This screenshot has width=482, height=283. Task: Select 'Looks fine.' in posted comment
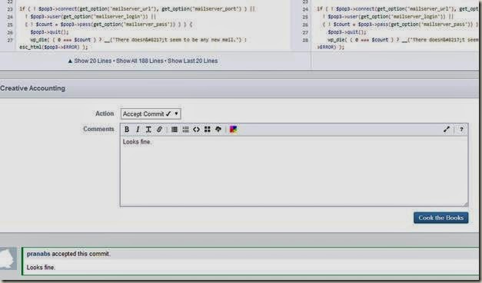pyautogui.click(x=41, y=268)
